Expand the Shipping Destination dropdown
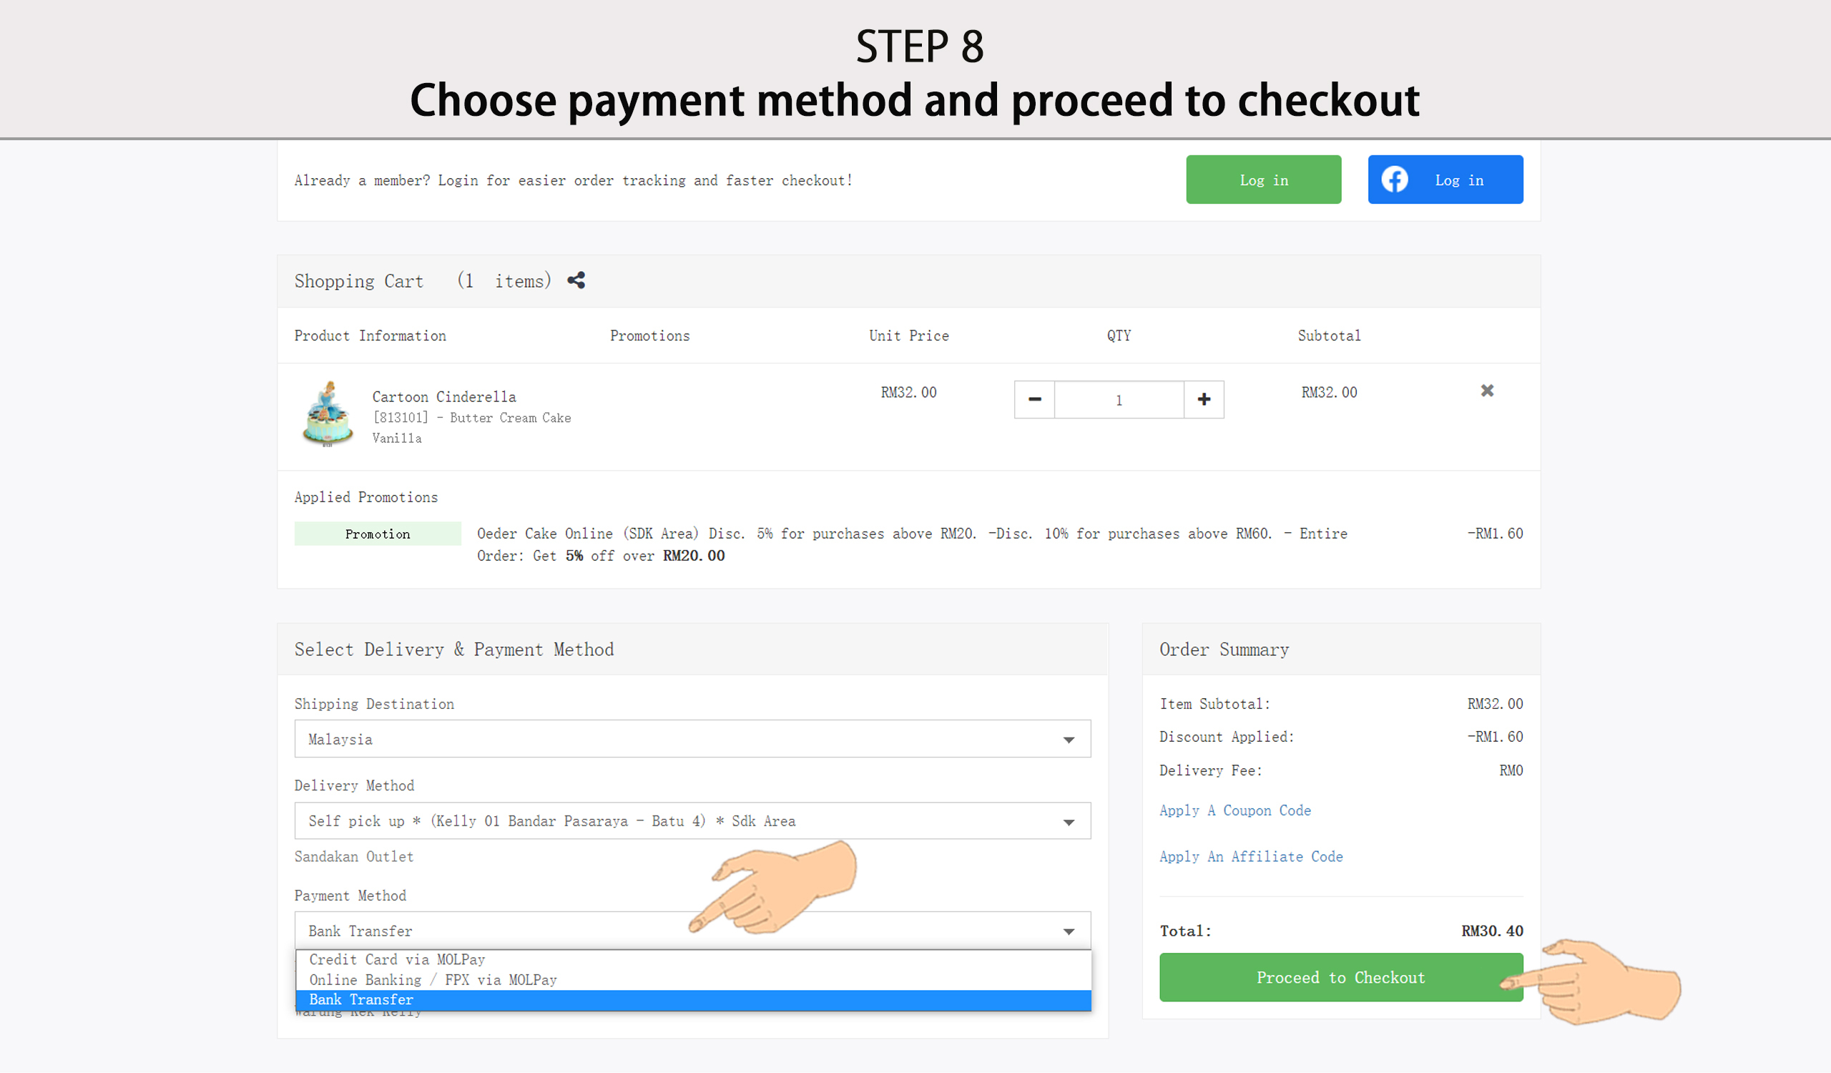 (x=692, y=739)
